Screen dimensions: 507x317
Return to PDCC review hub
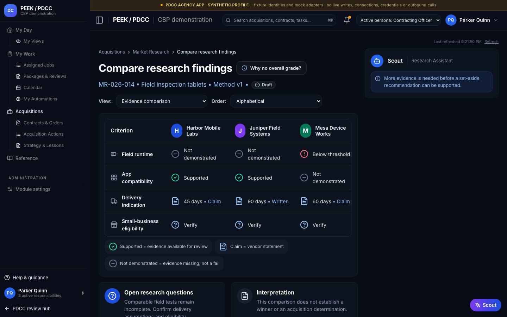pyautogui.click(x=27, y=309)
